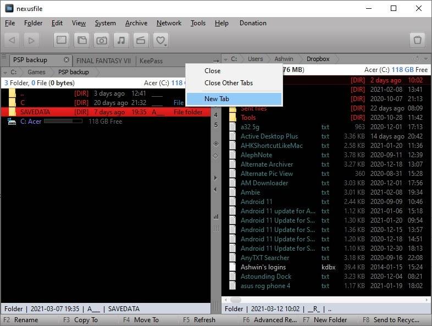Open the System menu

pos(105,23)
